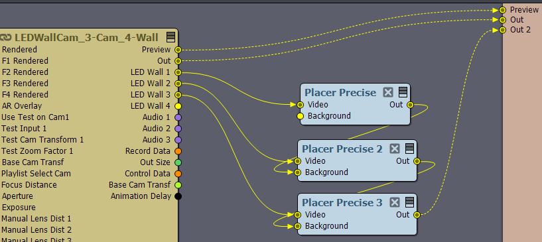Click the Preview pin on right panel

(x=503, y=11)
